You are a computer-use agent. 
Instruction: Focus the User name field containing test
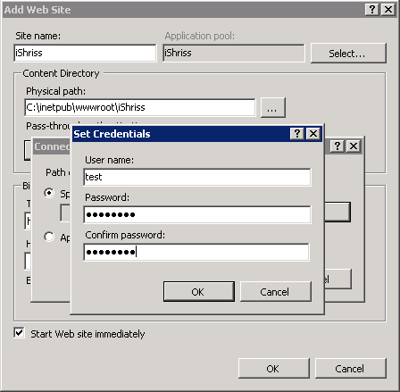197,177
